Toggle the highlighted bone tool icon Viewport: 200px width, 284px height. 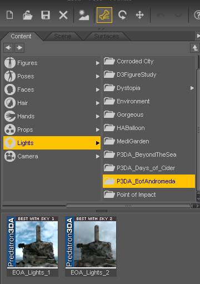(x=104, y=15)
